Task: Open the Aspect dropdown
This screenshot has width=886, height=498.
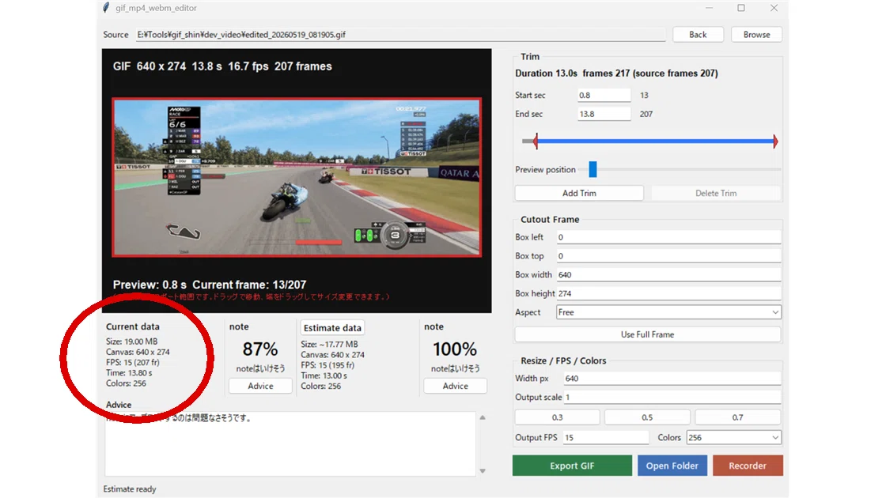Action: [668, 312]
